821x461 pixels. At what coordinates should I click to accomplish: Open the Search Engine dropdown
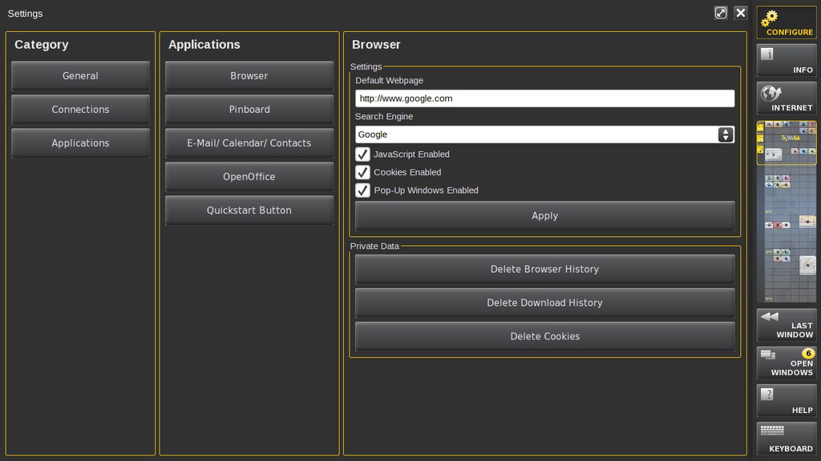[544, 134]
